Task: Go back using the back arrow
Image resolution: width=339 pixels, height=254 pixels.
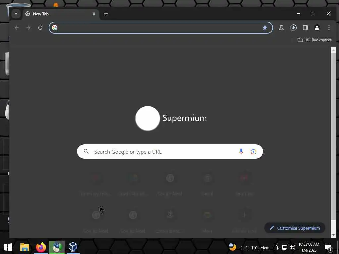Action: [x=17, y=28]
